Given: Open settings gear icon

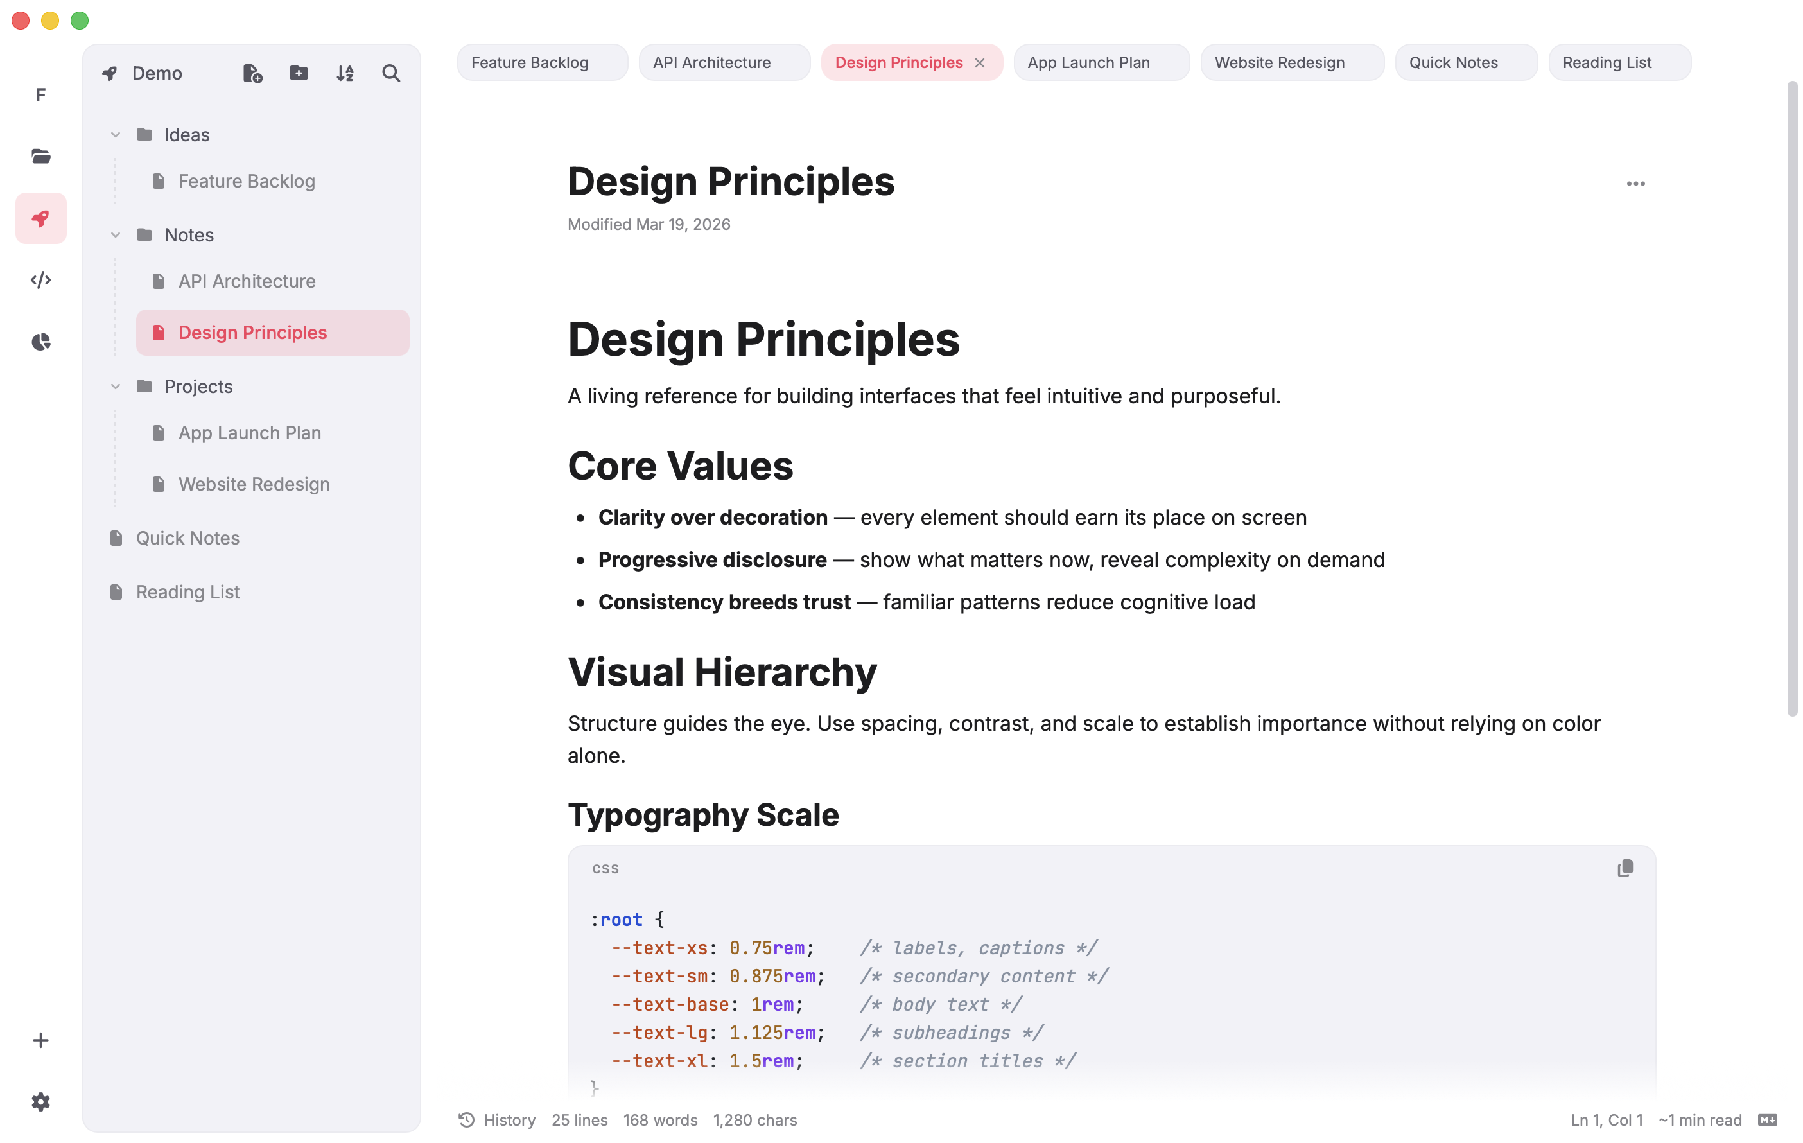Looking at the screenshot, I should tap(40, 1101).
